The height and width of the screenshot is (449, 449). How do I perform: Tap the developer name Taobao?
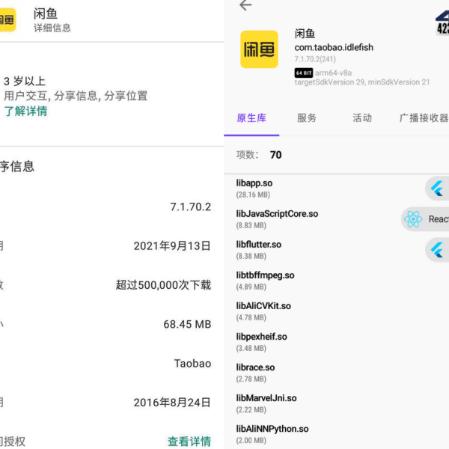(193, 364)
